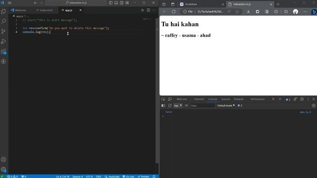The width and height of the screenshot is (317, 178).
Task: Select the app.js editor tab
Action: (x=69, y=10)
